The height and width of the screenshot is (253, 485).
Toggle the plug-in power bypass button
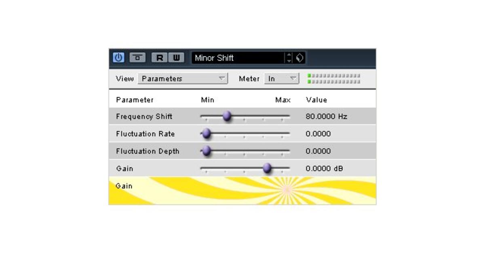[x=118, y=58]
